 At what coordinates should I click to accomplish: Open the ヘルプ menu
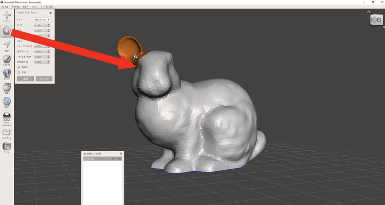[x=34, y=7]
